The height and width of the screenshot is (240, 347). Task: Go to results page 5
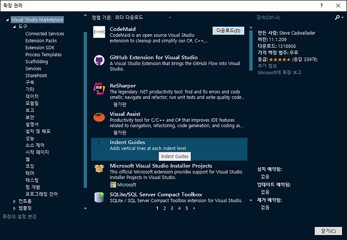tap(187, 208)
